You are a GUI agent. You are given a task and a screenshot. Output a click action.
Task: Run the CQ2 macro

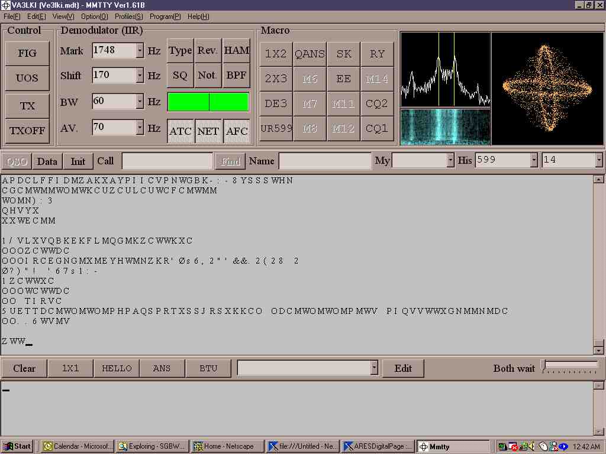pyautogui.click(x=377, y=103)
